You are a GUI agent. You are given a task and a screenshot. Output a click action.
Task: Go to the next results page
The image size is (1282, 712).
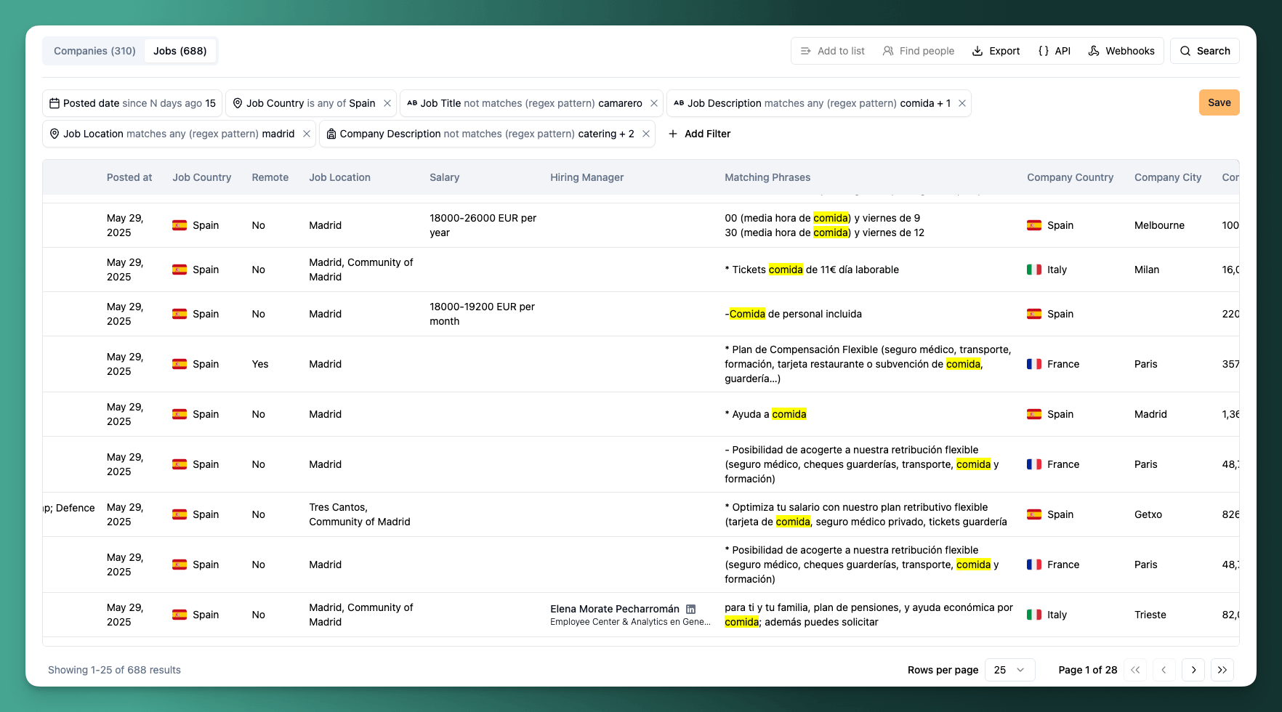(1193, 670)
